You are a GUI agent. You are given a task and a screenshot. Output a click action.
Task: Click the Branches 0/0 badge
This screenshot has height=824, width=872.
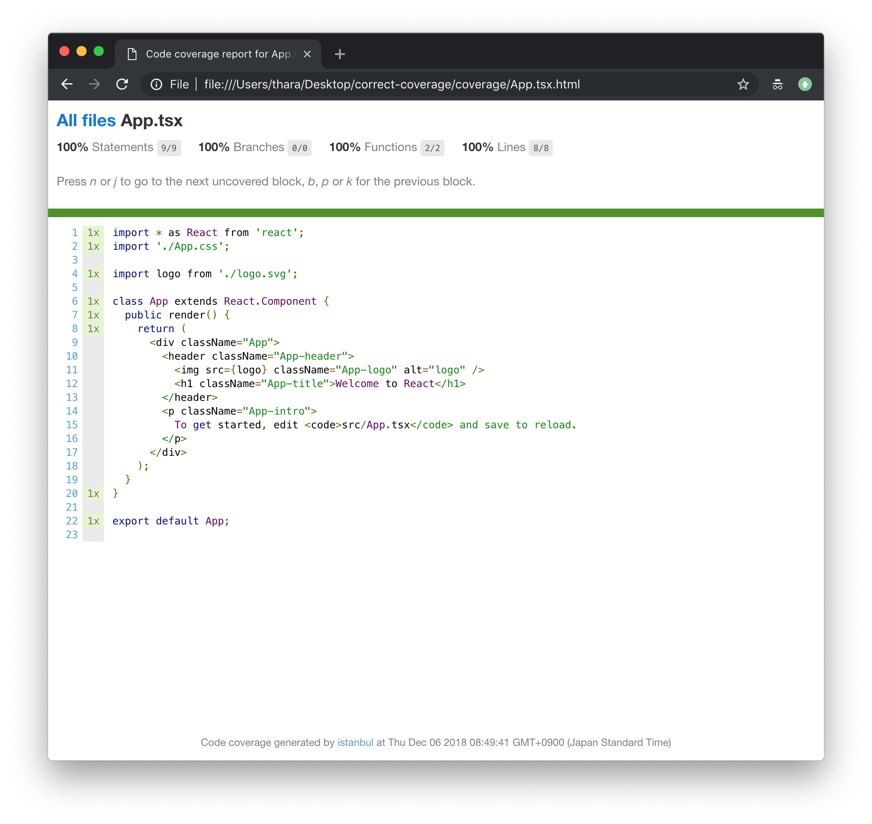pos(299,148)
